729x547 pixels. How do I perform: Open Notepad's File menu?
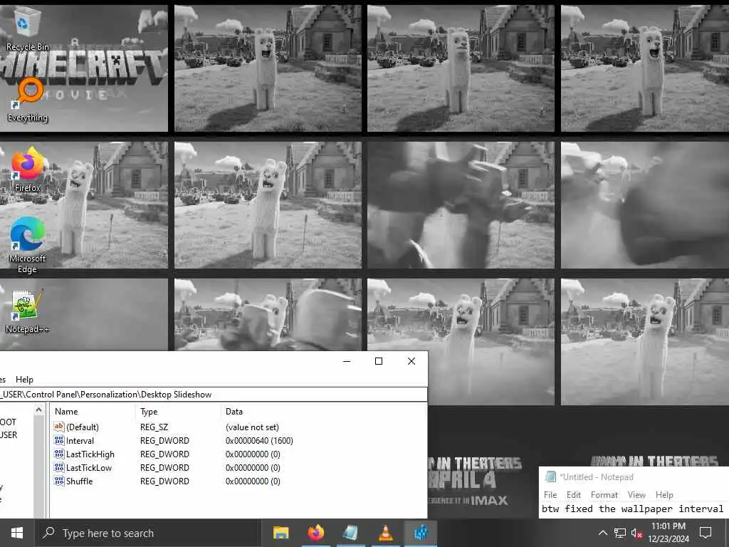(x=550, y=495)
